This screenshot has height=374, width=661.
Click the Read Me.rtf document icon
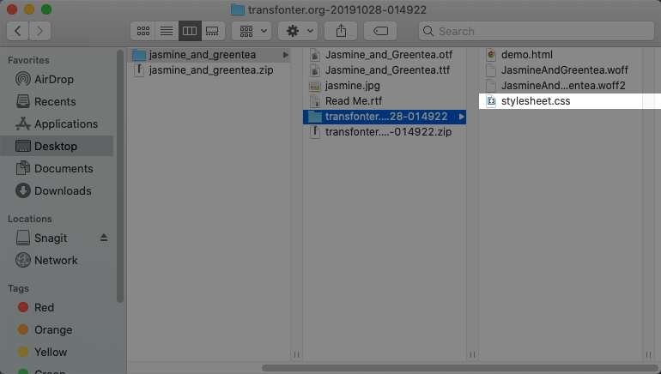315,101
